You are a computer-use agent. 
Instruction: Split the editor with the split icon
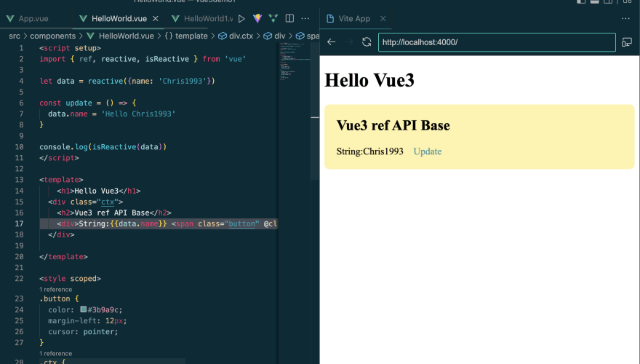pyautogui.click(x=289, y=18)
